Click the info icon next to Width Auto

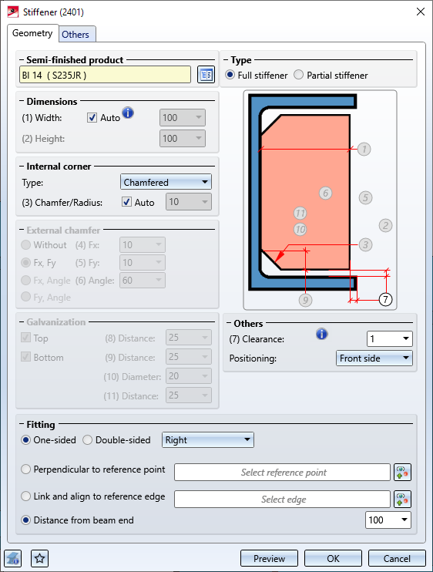tap(128, 113)
